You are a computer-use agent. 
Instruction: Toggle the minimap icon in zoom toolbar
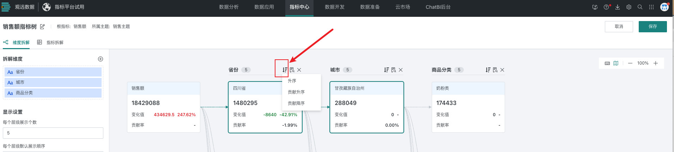[616, 63]
